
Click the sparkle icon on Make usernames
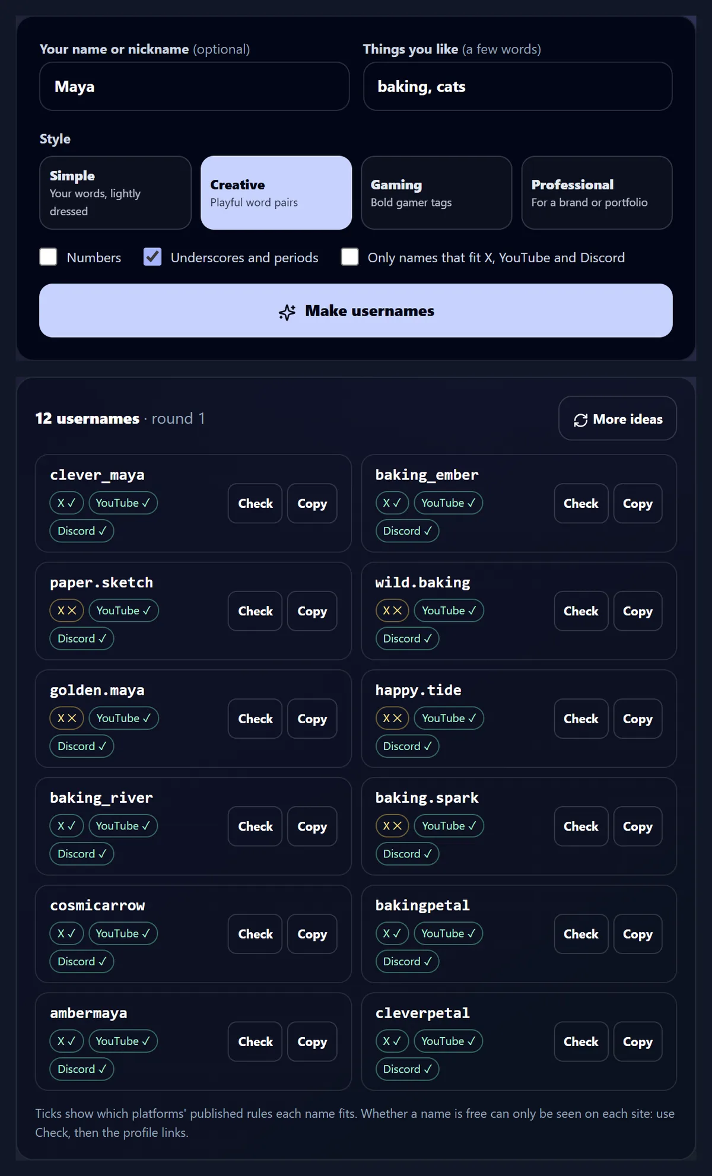coord(287,312)
